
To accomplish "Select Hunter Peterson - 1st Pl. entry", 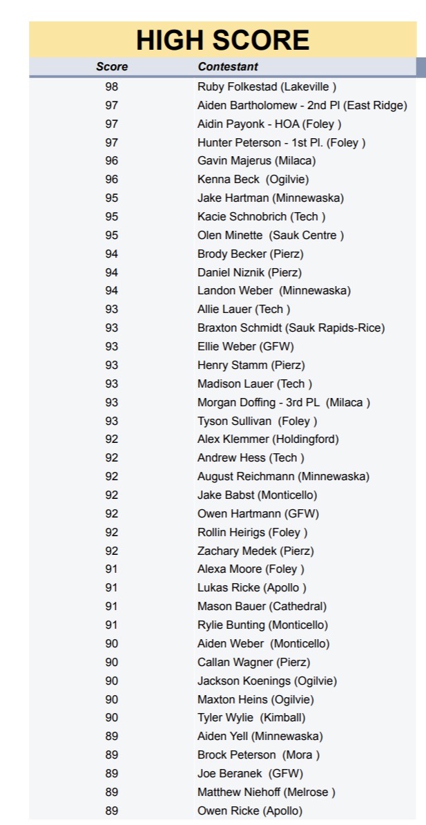I will pyautogui.click(x=281, y=142).
